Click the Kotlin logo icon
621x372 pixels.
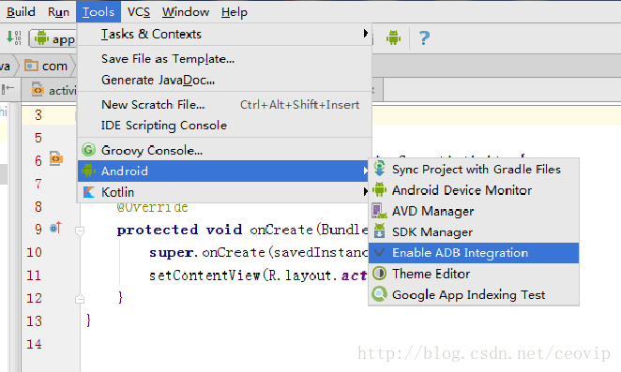[x=89, y=192]
